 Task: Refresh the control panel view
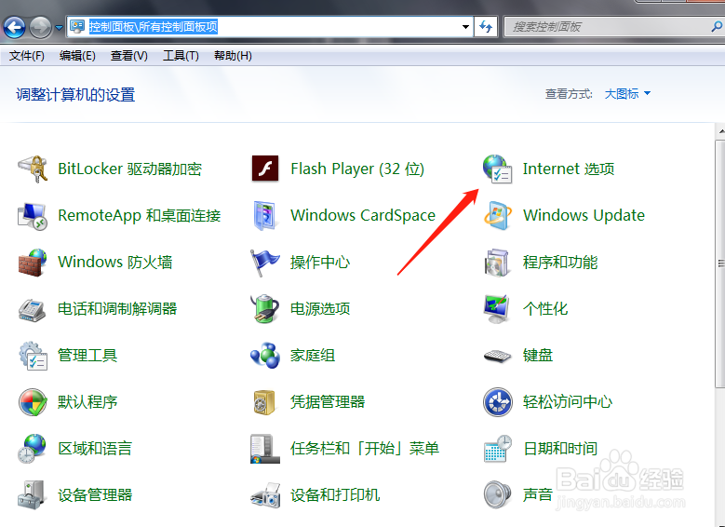(x=486, y=27)
